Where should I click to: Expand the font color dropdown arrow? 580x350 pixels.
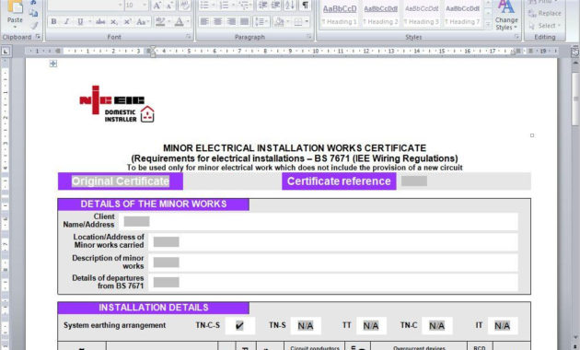188,22
